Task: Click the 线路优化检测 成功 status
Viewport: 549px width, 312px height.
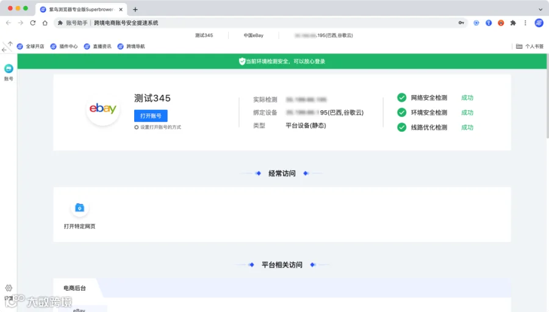Action: 467,127
